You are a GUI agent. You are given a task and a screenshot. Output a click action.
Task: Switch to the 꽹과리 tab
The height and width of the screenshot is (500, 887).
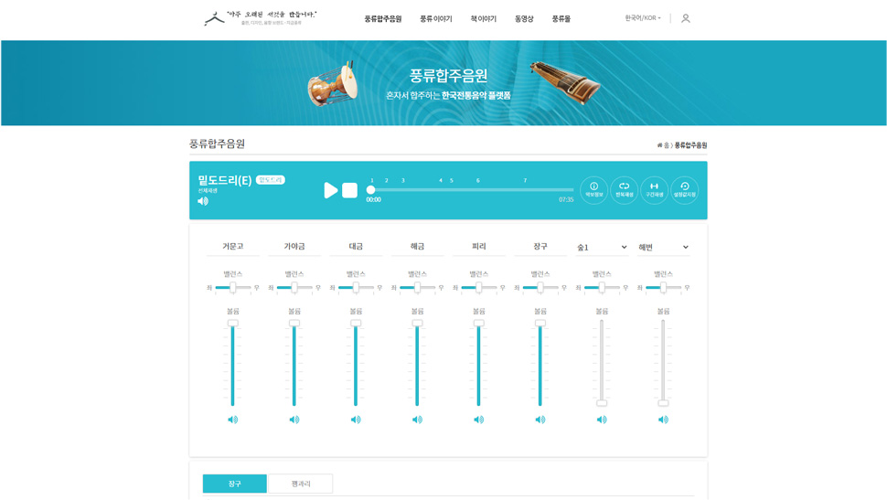[x=300, y=484]
